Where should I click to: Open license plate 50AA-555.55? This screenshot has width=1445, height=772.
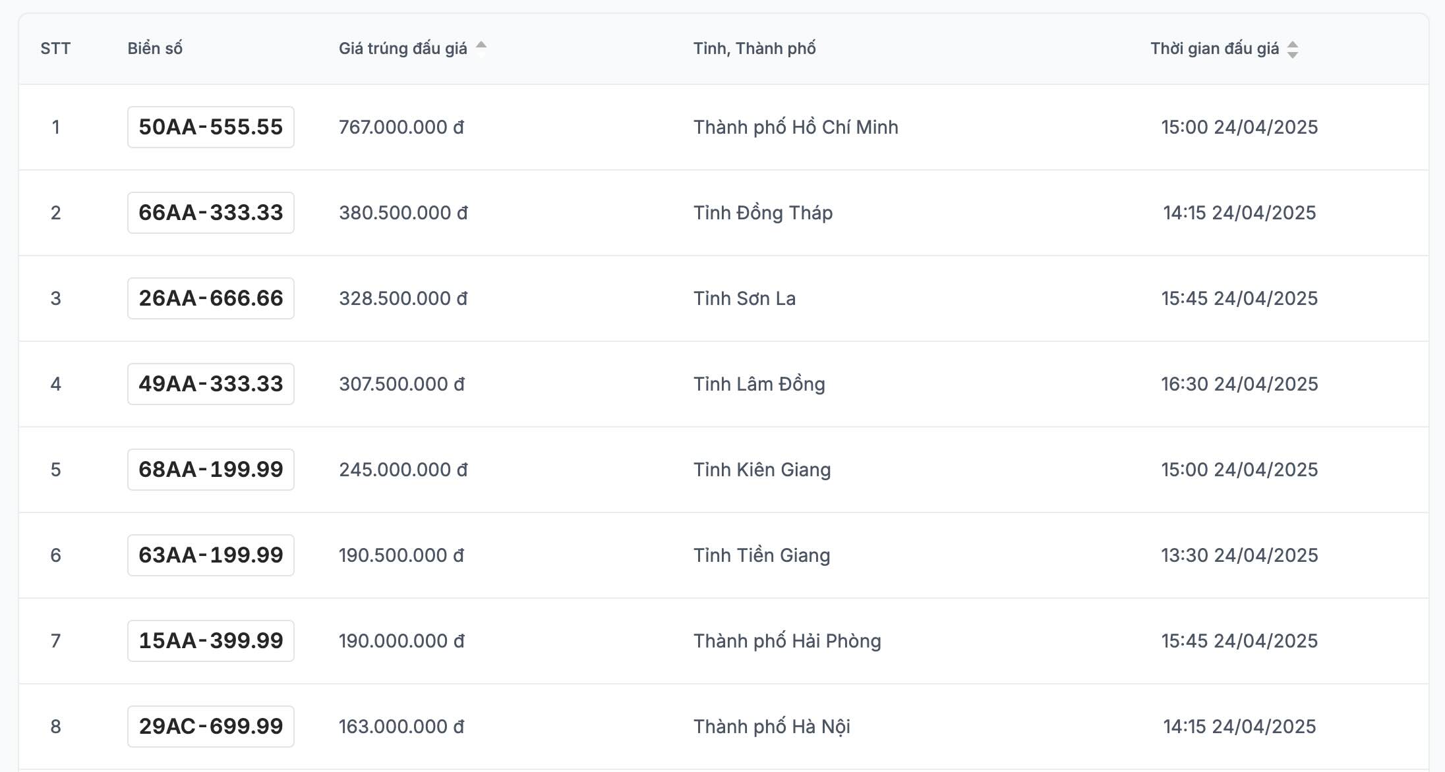tap(210, 127)
